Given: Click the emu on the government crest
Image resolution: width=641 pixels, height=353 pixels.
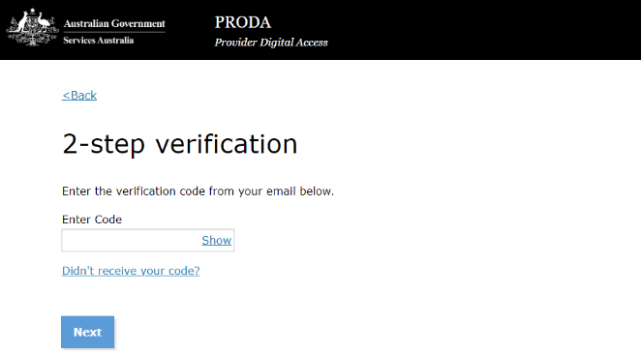Looking at the screenshot, I should click(44, 22).
